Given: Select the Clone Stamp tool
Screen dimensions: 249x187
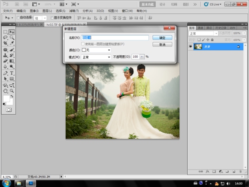Looking at the screenshot, I should (5, 55).
